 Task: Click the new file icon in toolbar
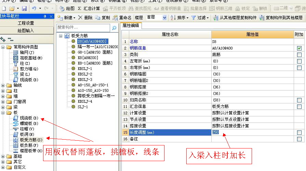tap(4, 9)
